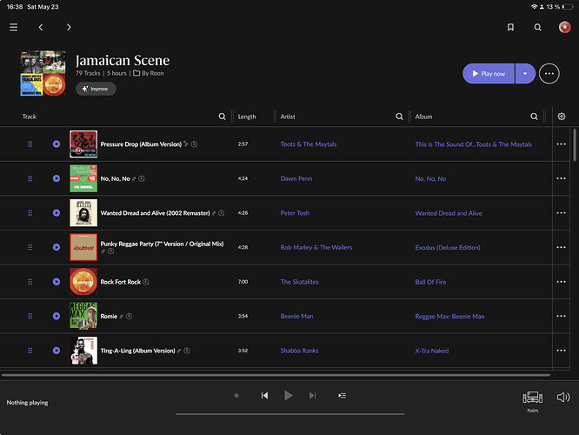Open Toots & The Maytals artist link

tap(309, 144)
